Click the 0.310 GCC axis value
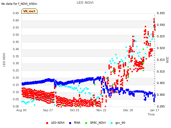This screenshot has width=171, height=128. point(161,71)
